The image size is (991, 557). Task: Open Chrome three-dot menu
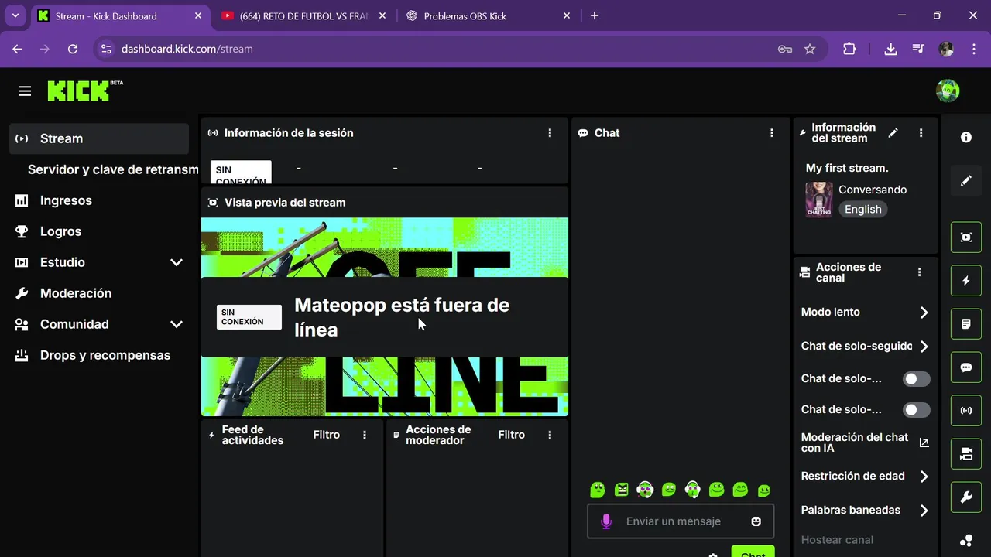973,49
